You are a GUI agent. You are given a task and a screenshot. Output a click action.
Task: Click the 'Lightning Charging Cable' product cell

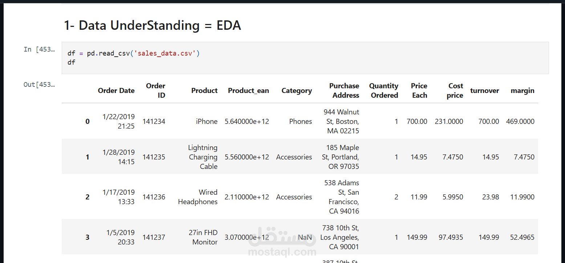[x=203, y=157]
